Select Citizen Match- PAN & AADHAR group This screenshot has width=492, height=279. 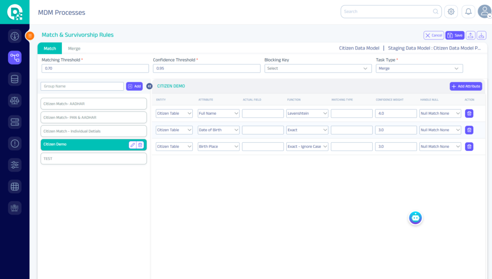pyautogui.click(x=94, y=118)
